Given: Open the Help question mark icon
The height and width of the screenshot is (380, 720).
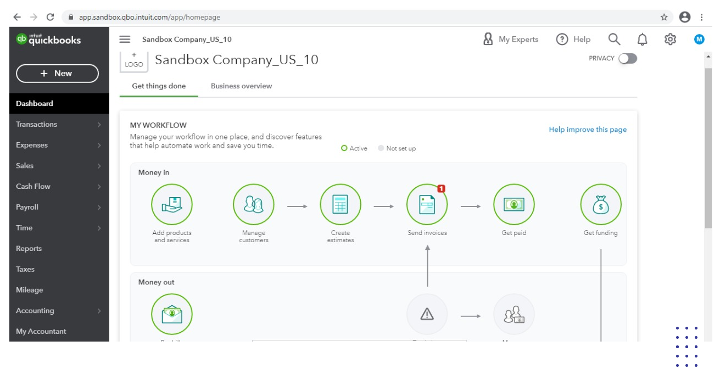Looking at the screenshot, I should [562, 40].
